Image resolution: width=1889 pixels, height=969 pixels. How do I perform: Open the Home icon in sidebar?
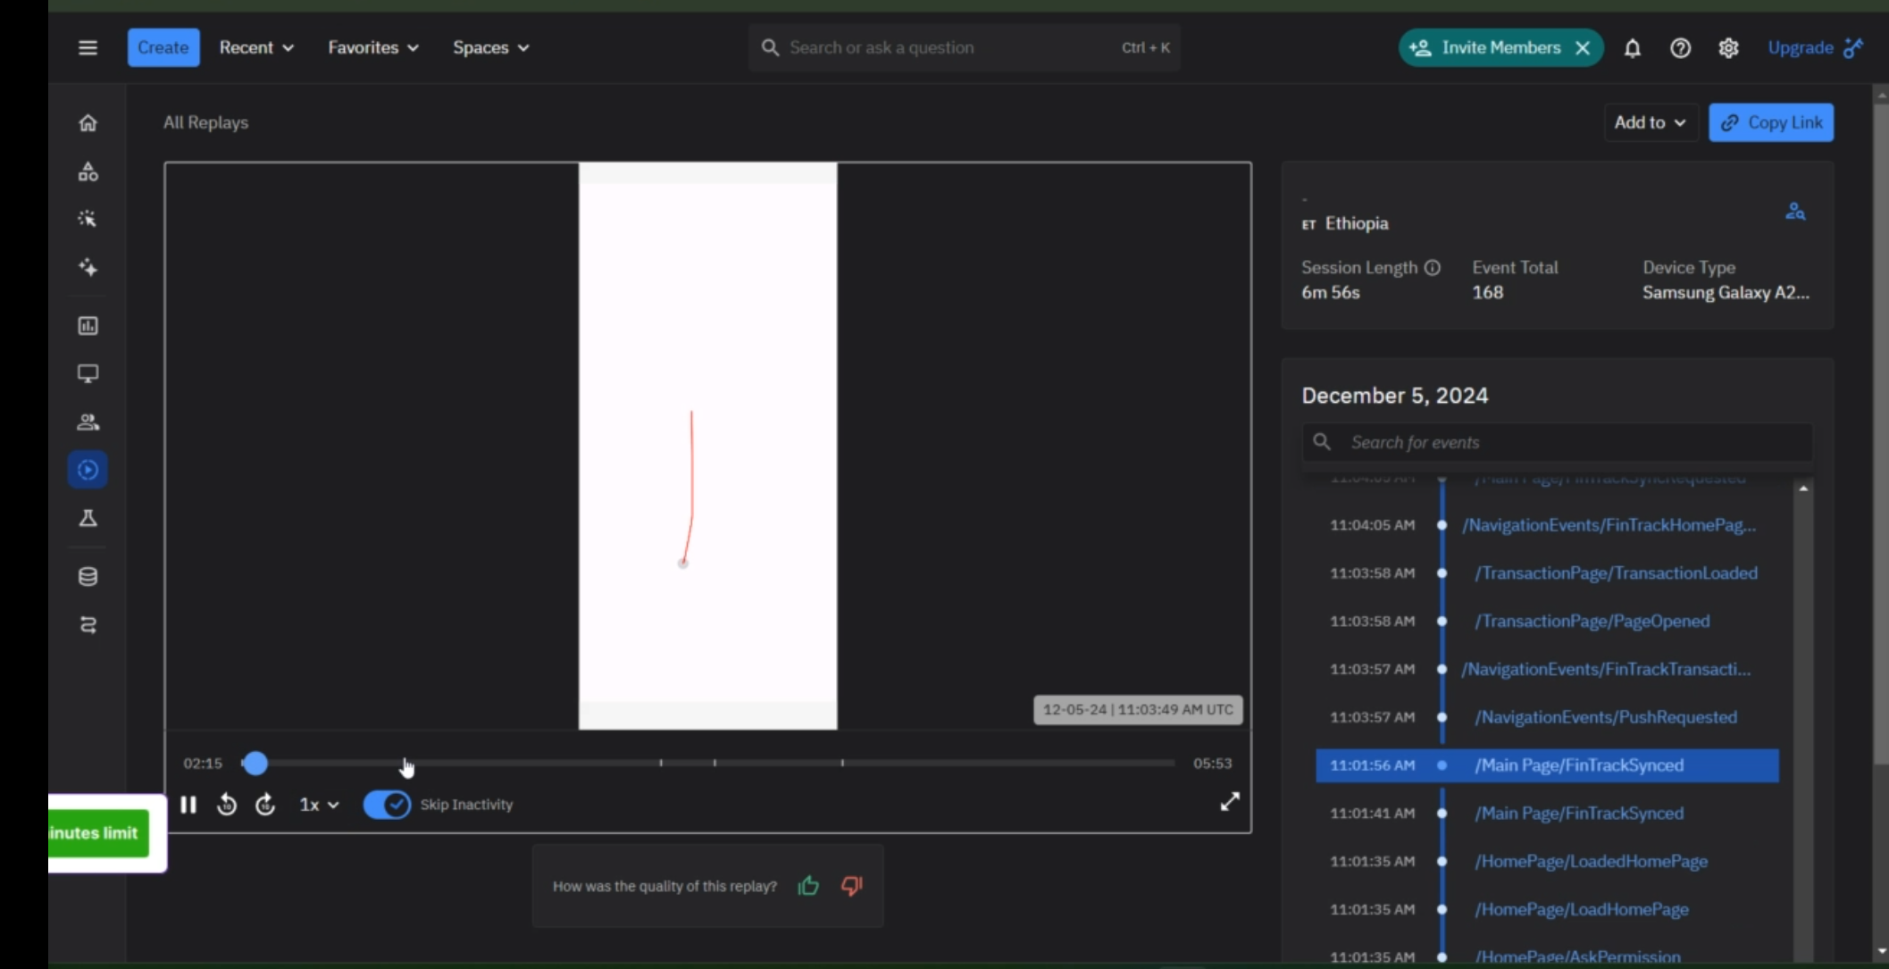(88, 123)
